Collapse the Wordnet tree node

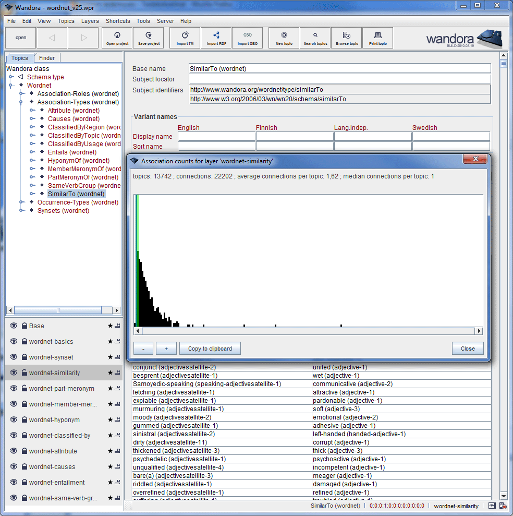(x=11, y=85)
